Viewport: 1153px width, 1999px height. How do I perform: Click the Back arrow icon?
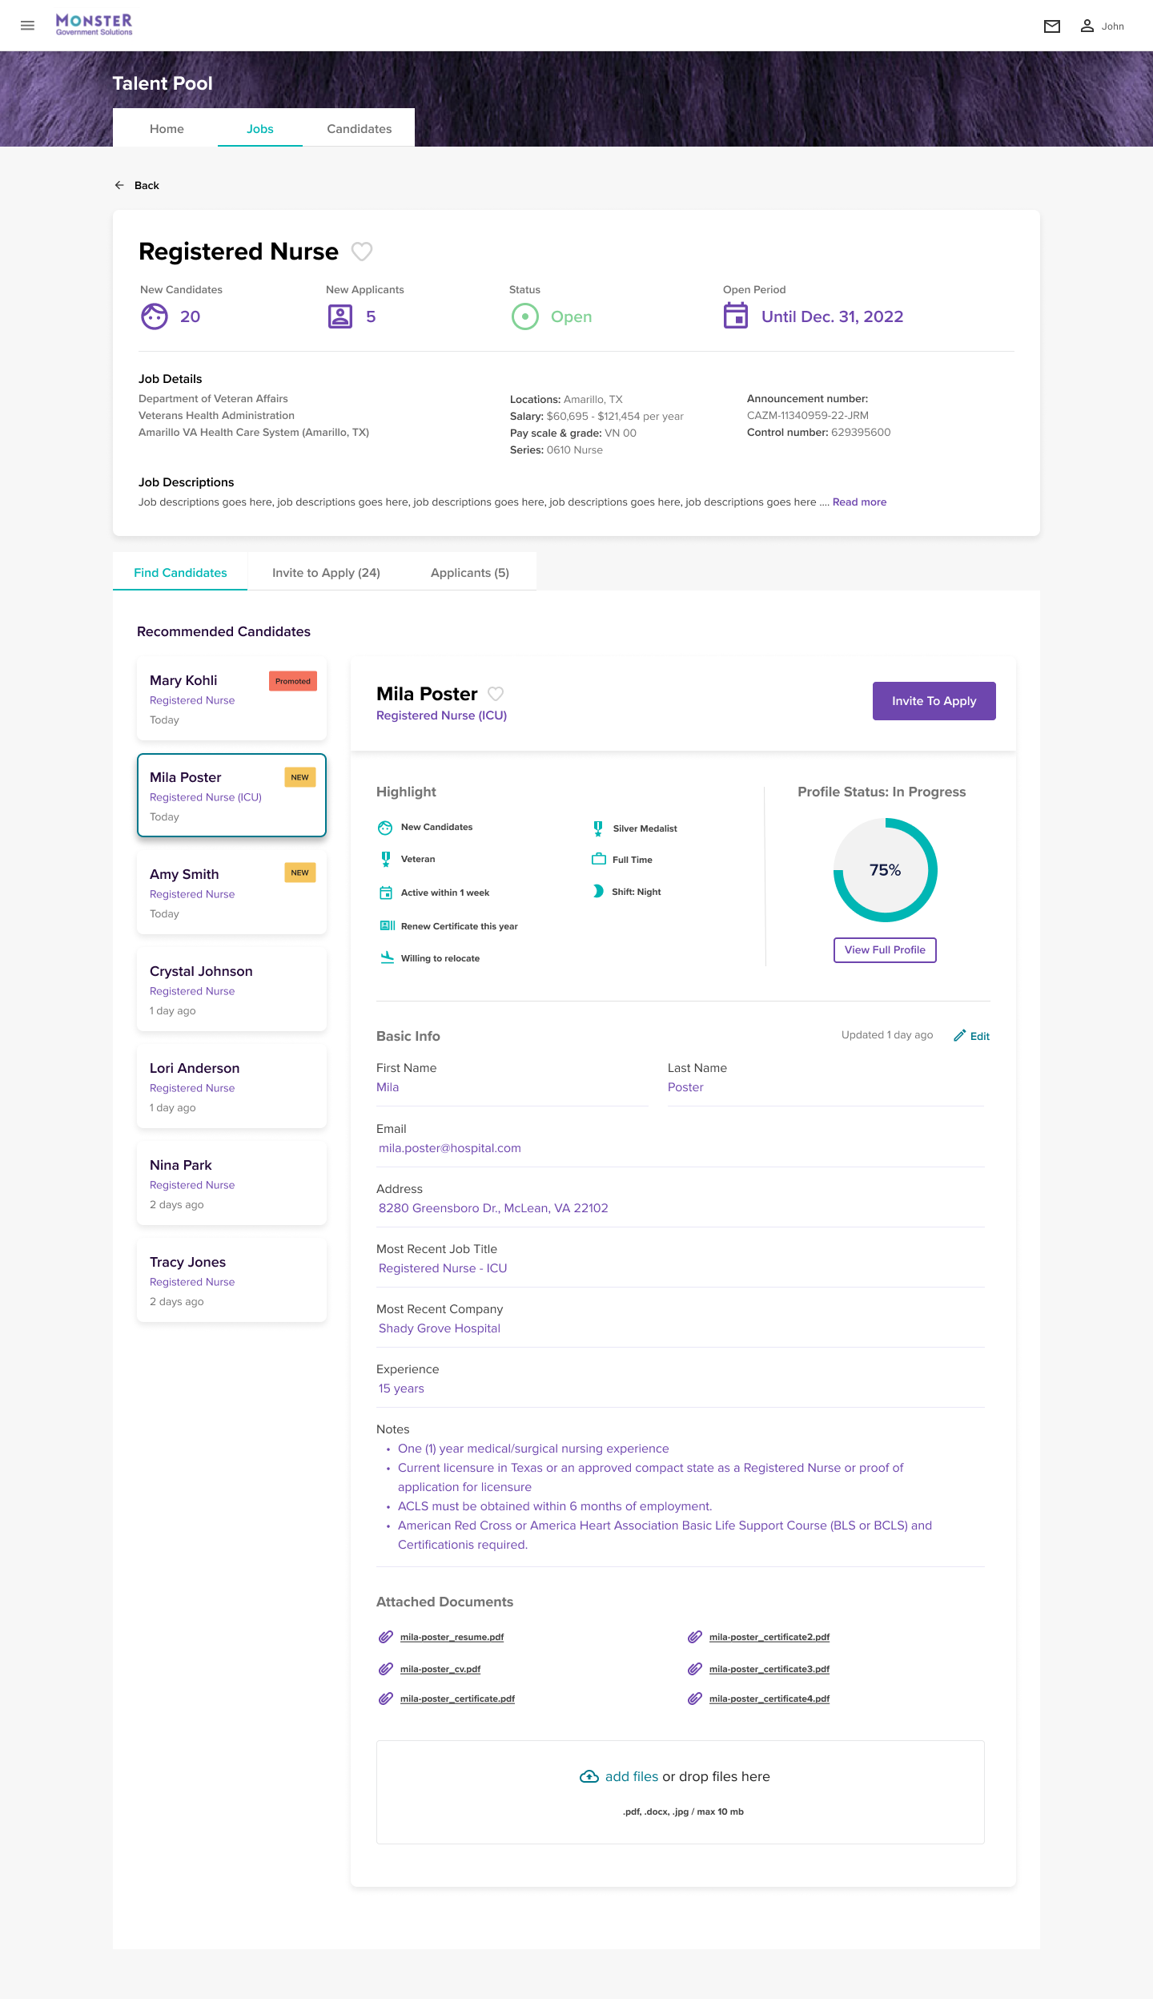click(119, 185)
